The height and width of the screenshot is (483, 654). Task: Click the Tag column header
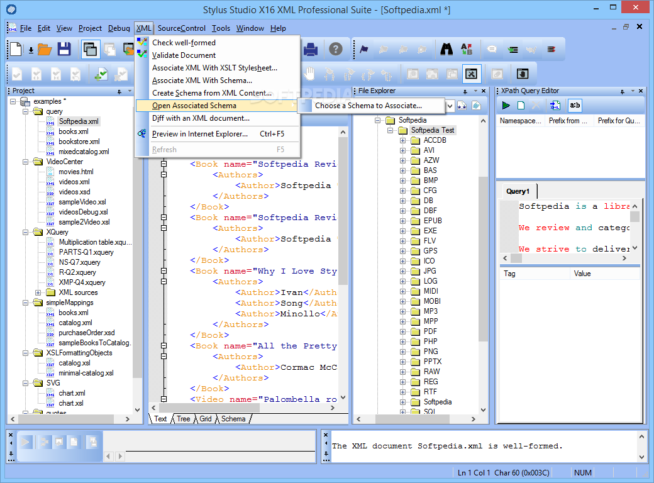click(x=535, y=274)
